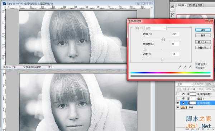The height and width of the screenshot is (131, 215).
Task: Click the lock position cross-arrows icon in layers panel
Action: click(x=191, y=89)
